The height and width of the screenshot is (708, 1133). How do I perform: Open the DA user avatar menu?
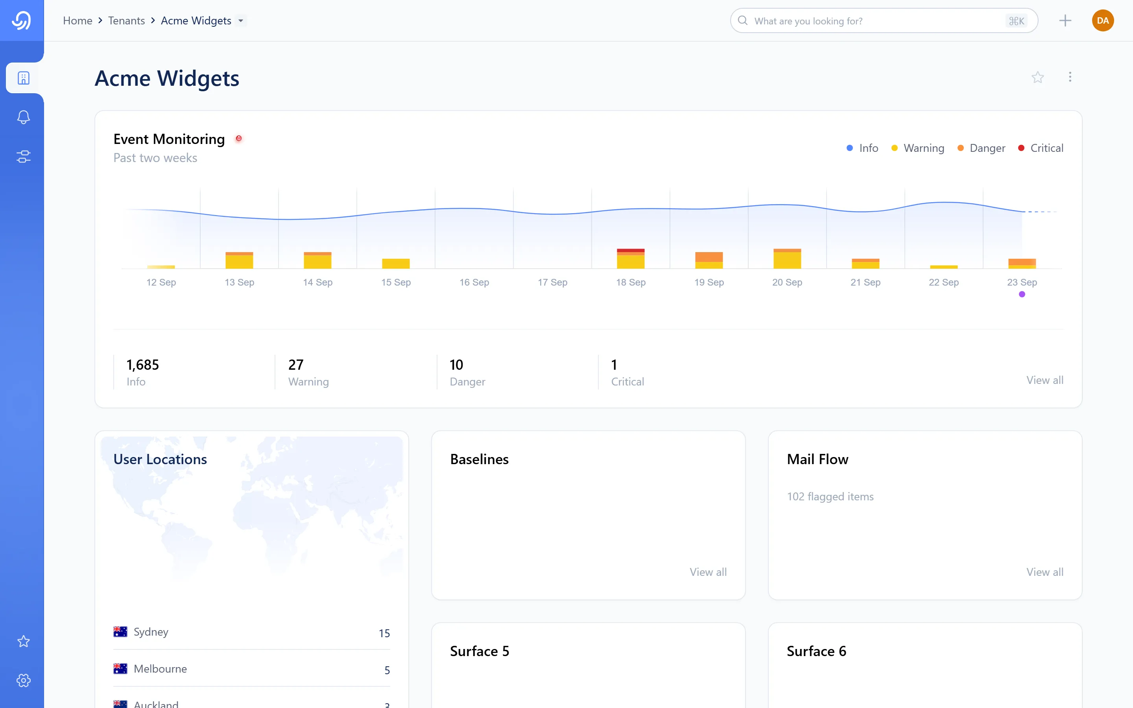pyautogui.click(x=1103, y=20)
